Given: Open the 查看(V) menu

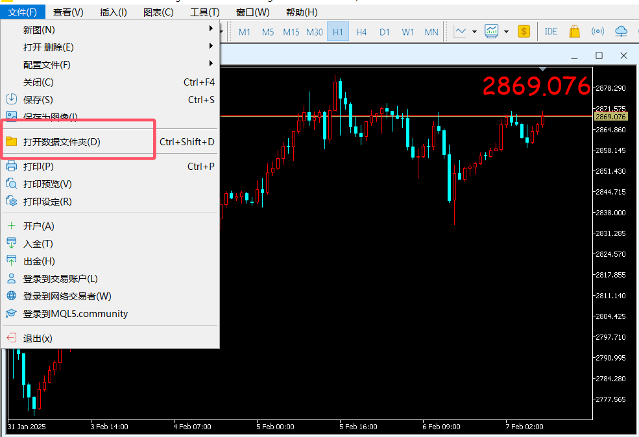Looking at the screenshot, I should (68, 12).
